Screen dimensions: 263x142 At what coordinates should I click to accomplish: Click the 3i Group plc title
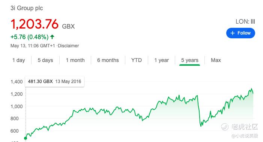(x=27, y=8)
